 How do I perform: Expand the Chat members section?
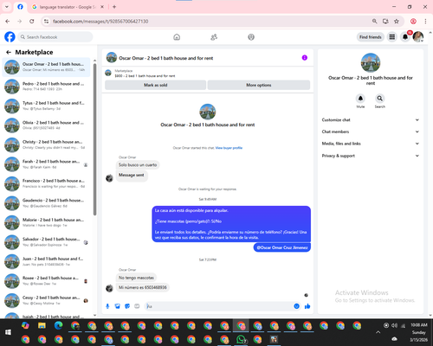[x=371, y=131]
